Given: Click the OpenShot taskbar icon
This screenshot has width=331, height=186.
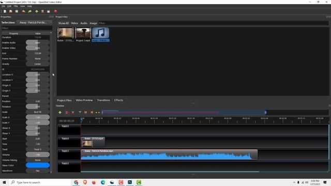Looking at the screenshot, I should [112, 182].
